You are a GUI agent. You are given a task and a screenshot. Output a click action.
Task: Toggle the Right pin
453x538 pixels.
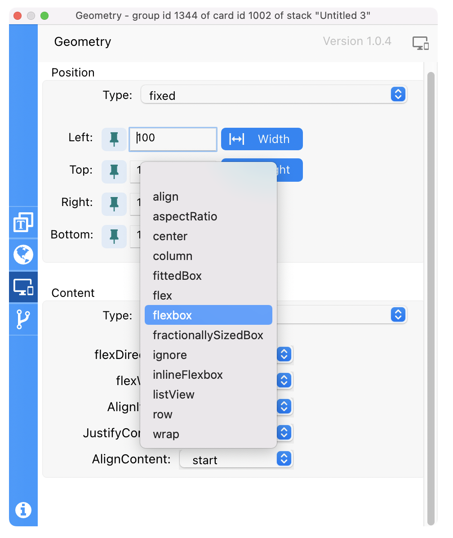pyautogui.click(x=114, y=204)
